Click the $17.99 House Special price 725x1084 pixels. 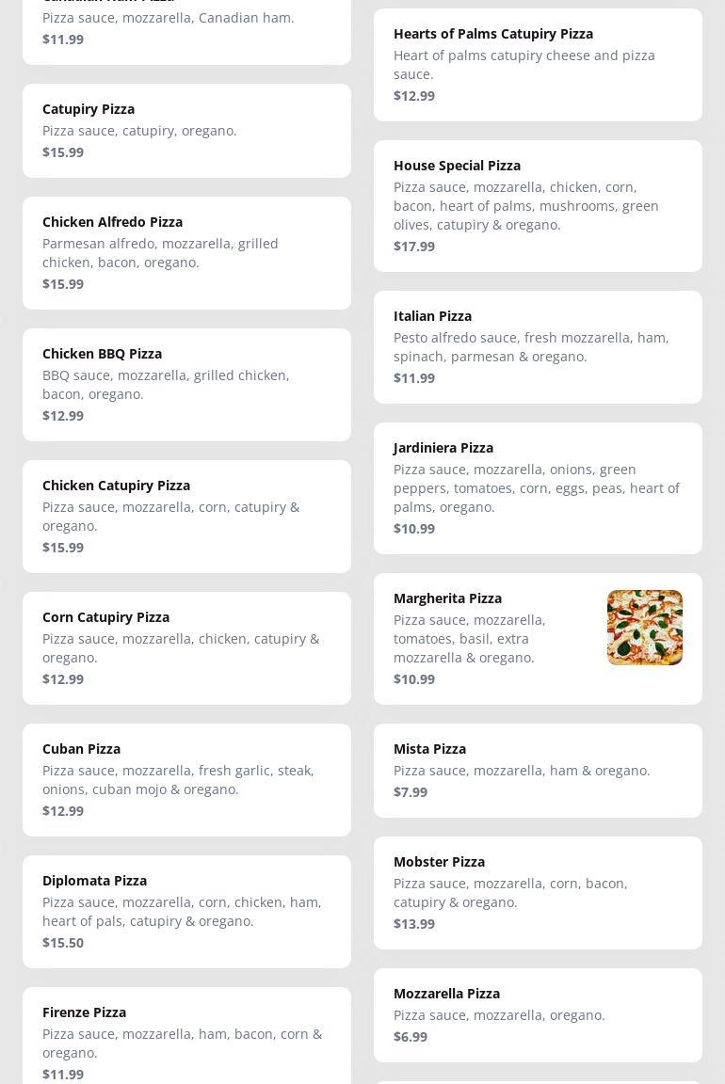(x=414, y=247)
